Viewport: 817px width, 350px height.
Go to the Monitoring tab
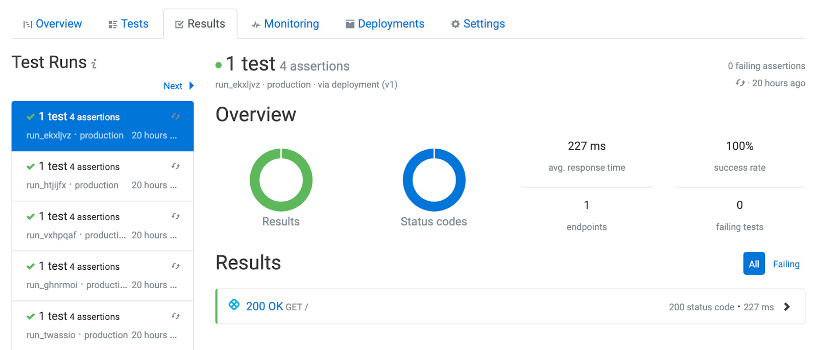(x=285, y=24)
